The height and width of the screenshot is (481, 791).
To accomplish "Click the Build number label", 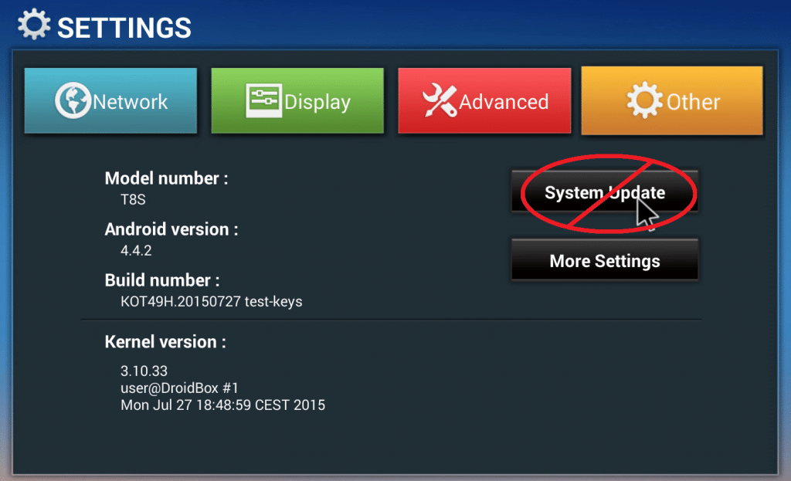I will tap(162, 280).
